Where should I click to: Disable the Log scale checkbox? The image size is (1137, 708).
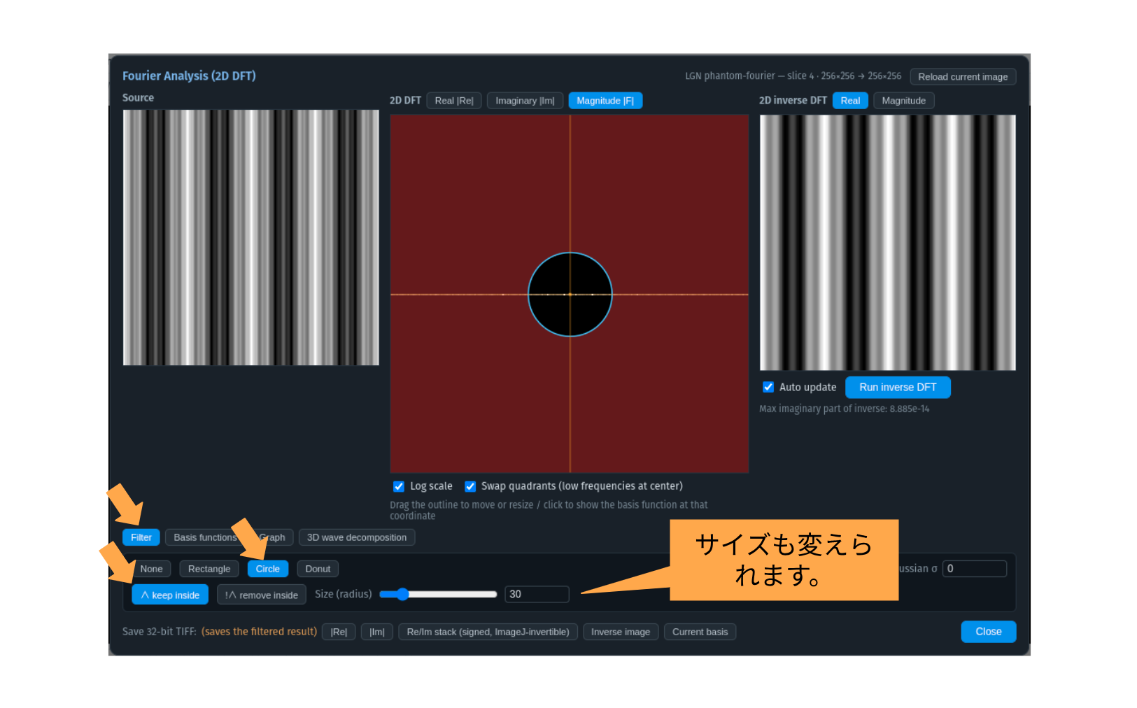coord(399,486)
